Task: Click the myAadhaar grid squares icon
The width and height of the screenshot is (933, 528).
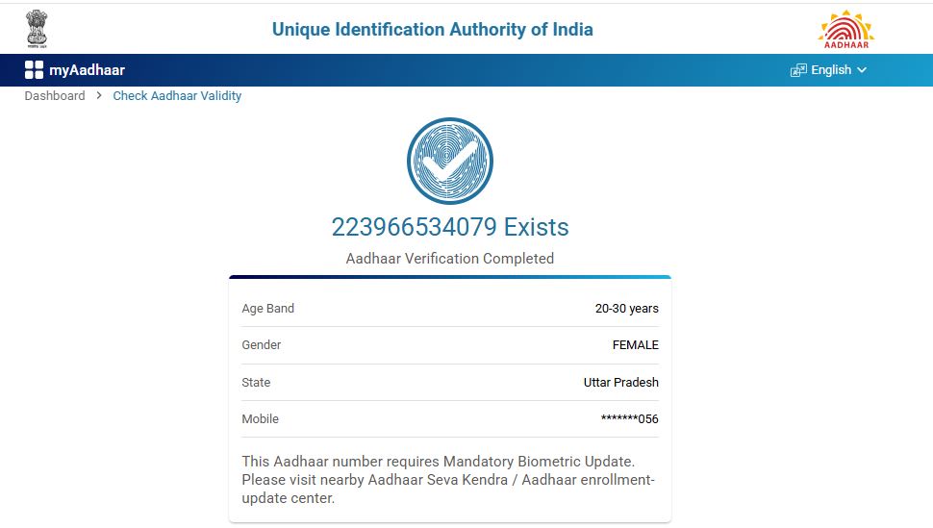Action: tap(35, 69)
